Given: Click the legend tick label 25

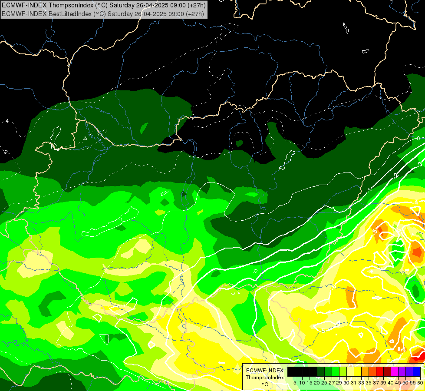Looking at the screenshot, I should [x=324, y=383].
